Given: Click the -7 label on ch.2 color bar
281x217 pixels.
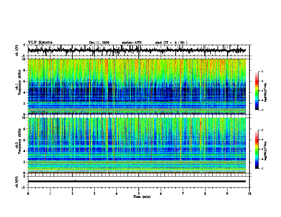Looking at the screenshot, I should click(x=262, y=169).
